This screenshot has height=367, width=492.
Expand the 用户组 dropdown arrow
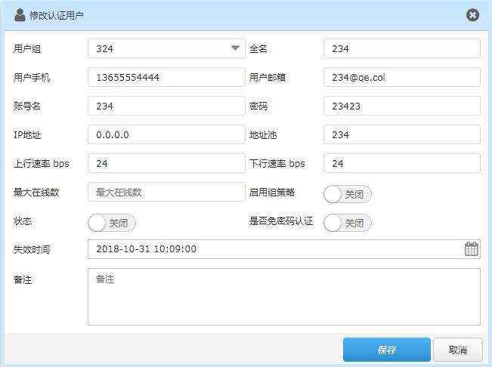pyautogui.click(x=235, y=48)
